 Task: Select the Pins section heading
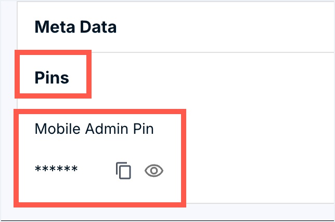point(52,77)
